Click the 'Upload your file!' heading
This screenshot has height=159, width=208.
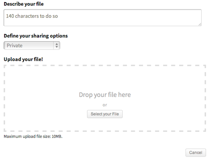pos(23,59)
